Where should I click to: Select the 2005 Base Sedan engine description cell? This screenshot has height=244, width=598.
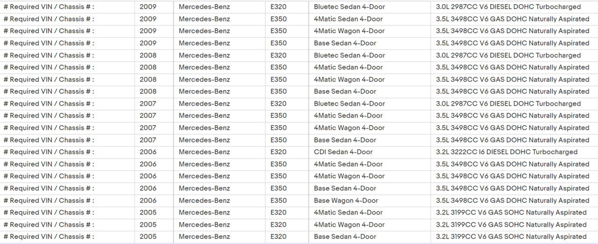[511, 237]
